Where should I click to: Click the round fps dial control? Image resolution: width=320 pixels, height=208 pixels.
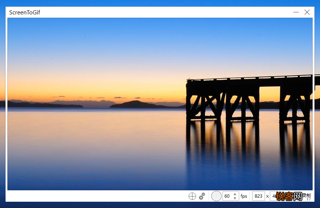pyautogui.click(x=216, y=196)
